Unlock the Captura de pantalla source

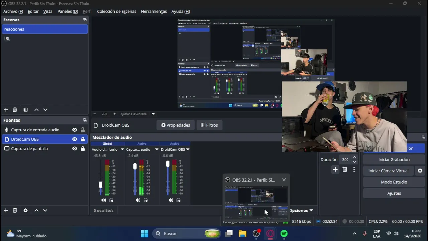(x=83, y=149)
